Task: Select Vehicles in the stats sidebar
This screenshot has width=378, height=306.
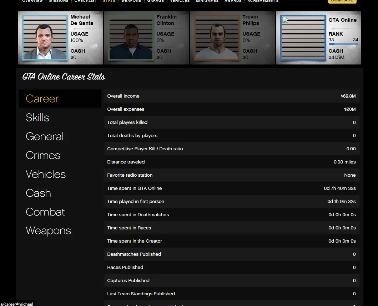Action: tap(46, 174)
